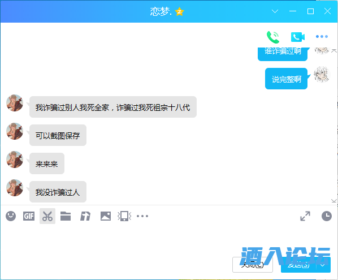Open message history with the clock icon
Screen dimensions: 338x280
327,216
